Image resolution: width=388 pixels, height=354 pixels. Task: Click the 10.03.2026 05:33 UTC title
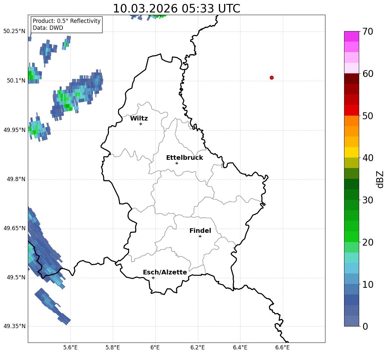(176, 9)
